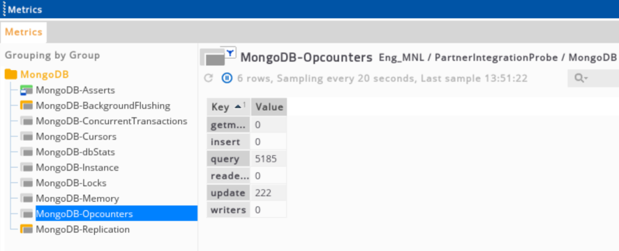Click the MongoDB-BackgroundFlushing dataview icon
The width and height of the screenshot is (619, 251).
tap(27, 105)
